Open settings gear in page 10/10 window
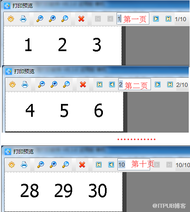Image resolution: width=190 pixels, height=212 pixels. 12,165
